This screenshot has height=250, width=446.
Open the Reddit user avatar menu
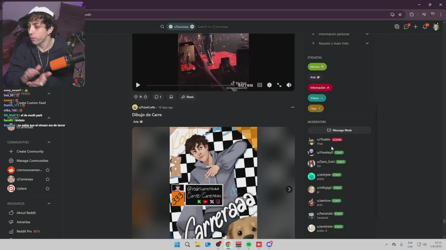[x=436, y=27]
